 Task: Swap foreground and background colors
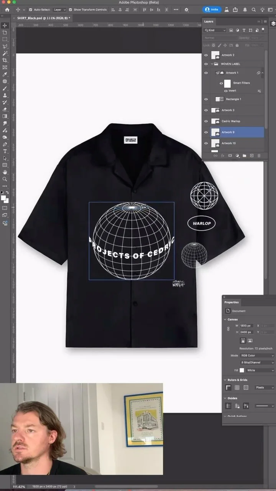(7, 192)
